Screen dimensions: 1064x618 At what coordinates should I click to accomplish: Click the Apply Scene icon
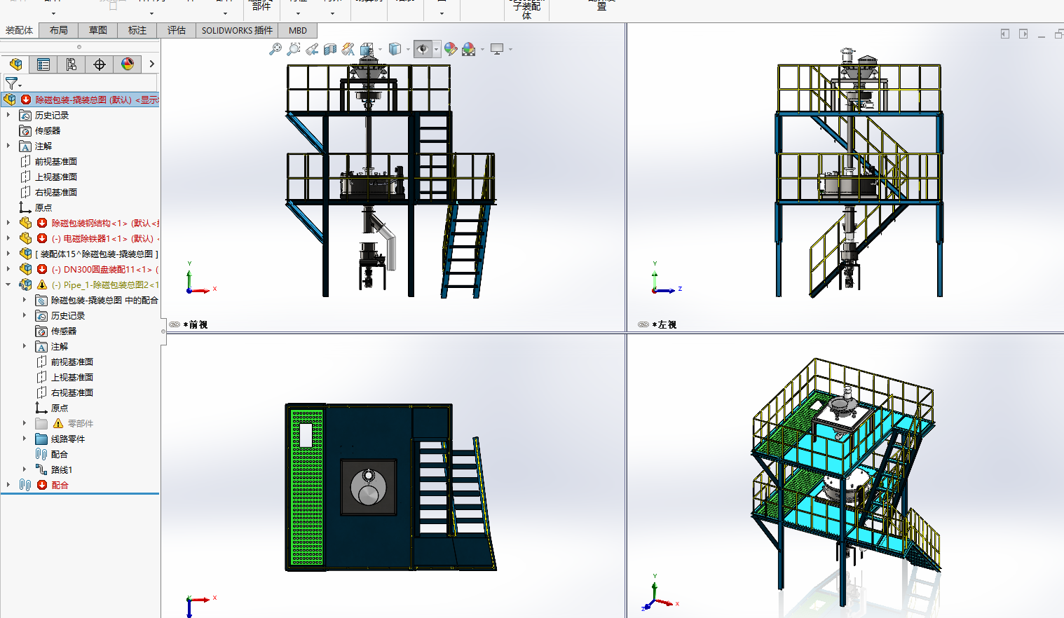point(469,49)
